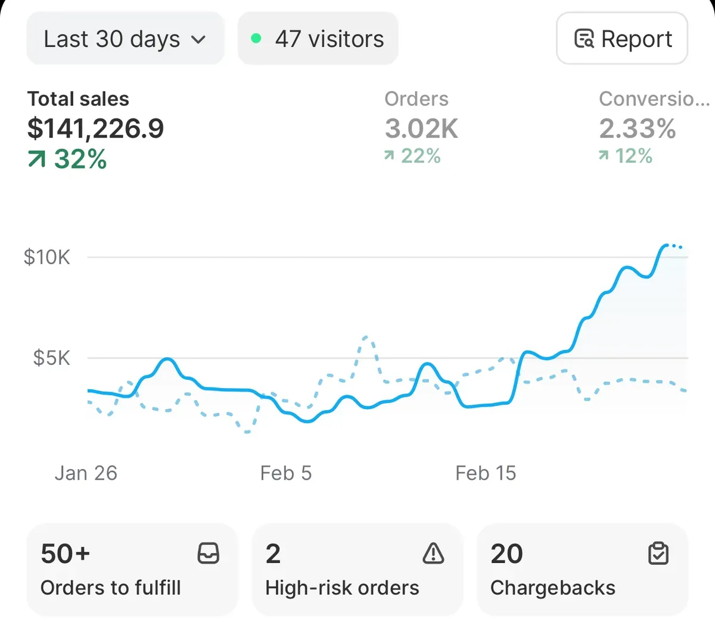
Task: Open the 20 Chargebacks card
Action: tap(582, 570)
